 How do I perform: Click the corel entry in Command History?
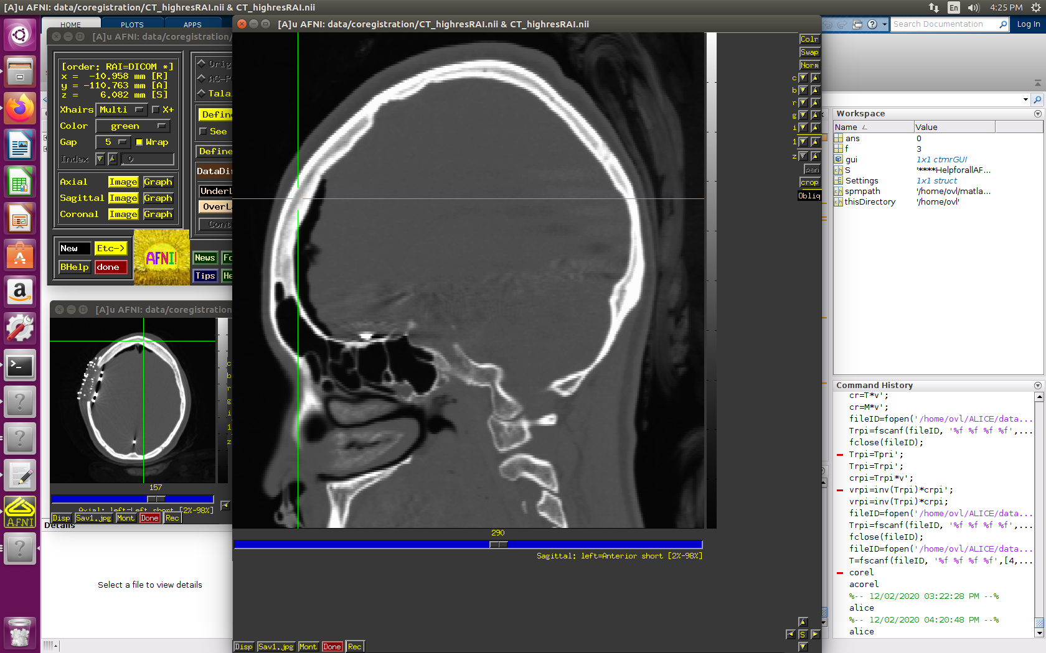[x=861, y=572]
